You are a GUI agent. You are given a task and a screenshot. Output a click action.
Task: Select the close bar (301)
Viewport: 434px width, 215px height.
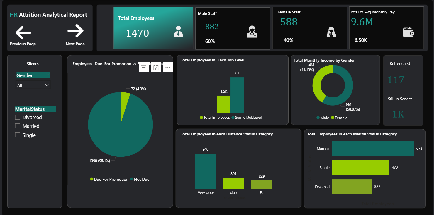click(233, 183)
